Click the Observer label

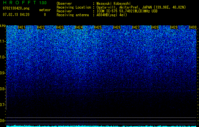[64, 3]
